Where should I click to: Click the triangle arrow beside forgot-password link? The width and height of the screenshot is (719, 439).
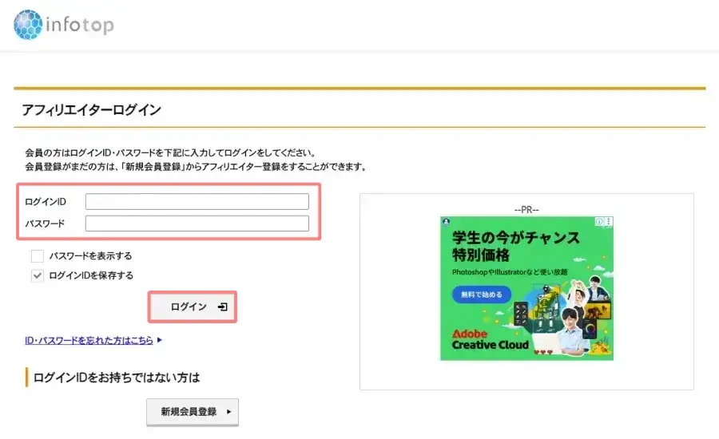point(160,340)
